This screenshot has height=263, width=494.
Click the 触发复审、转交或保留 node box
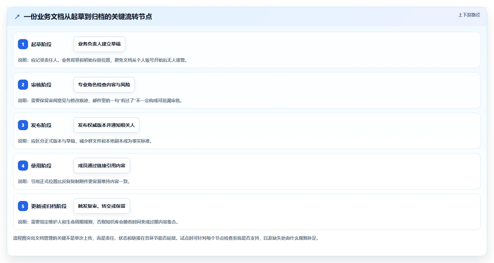(x=102, y=206)
